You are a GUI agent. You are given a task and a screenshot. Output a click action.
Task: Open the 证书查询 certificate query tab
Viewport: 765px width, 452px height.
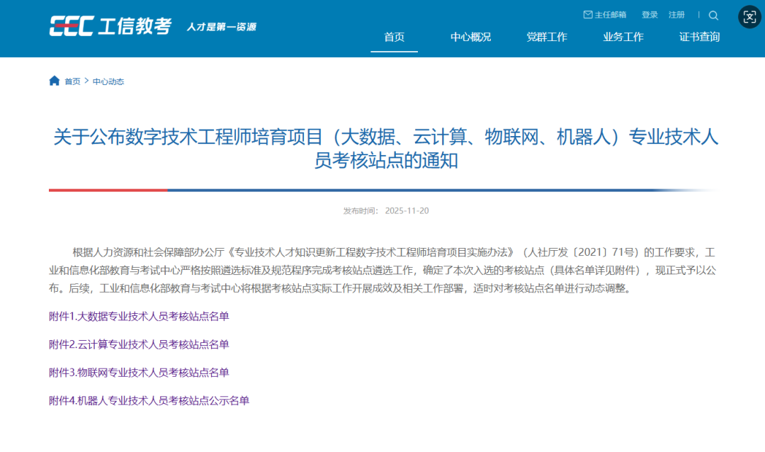point(699,37)
